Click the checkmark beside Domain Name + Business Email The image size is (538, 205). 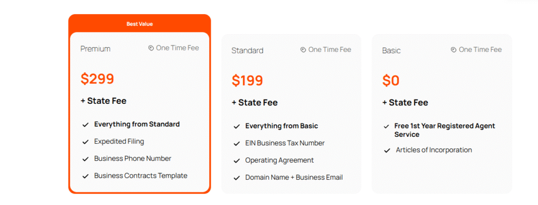236,178
